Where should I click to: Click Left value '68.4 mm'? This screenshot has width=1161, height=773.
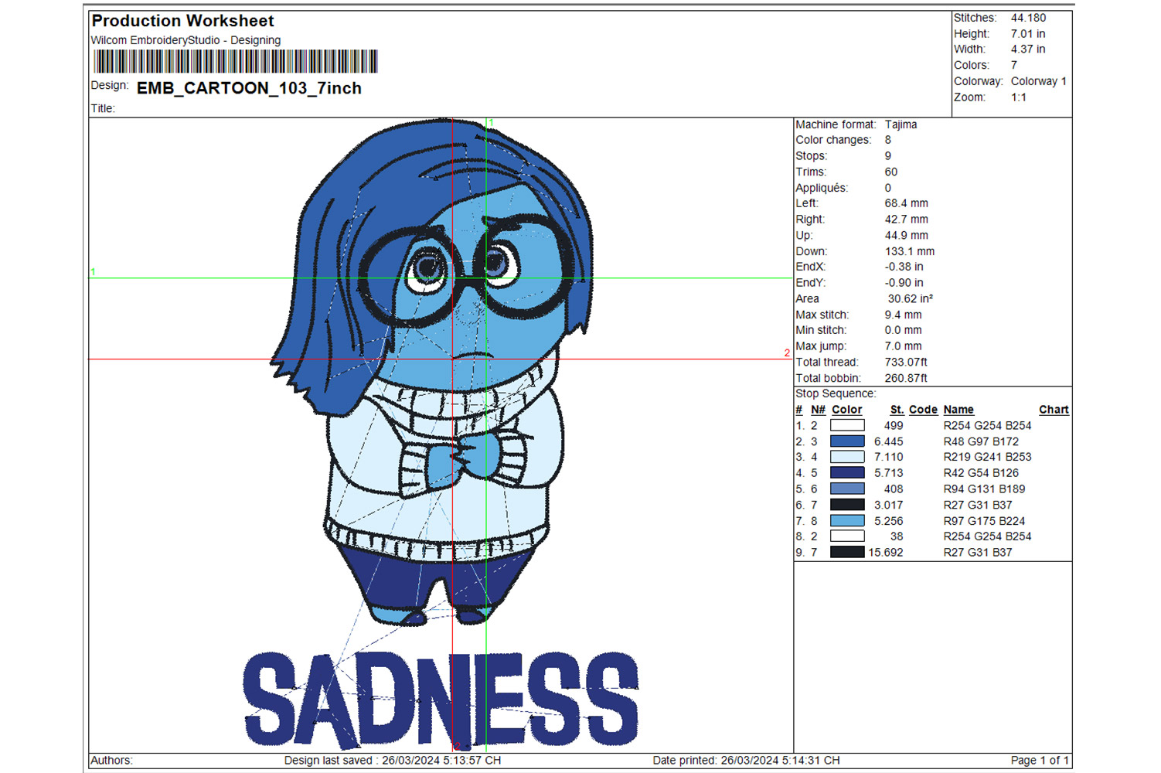tap(906, 203)
